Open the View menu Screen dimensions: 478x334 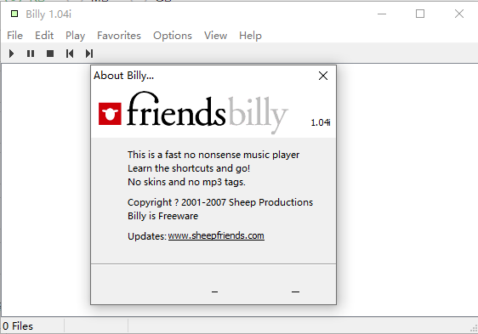pyautogui.click(x=215, y=36)
